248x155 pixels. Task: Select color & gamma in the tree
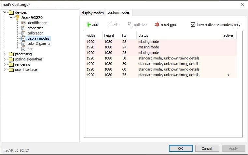click(39, 44)
